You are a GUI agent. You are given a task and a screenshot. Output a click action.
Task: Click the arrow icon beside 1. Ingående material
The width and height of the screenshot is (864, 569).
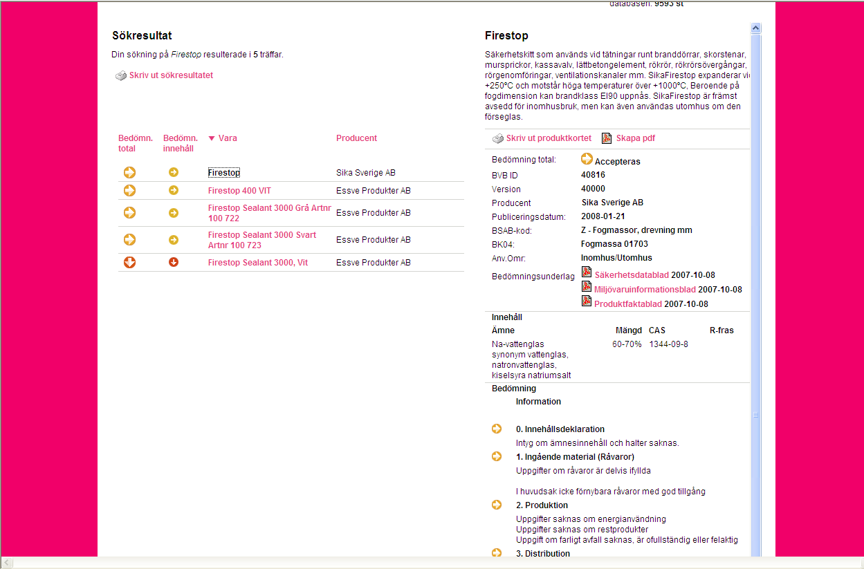click(x=497, y=456)
